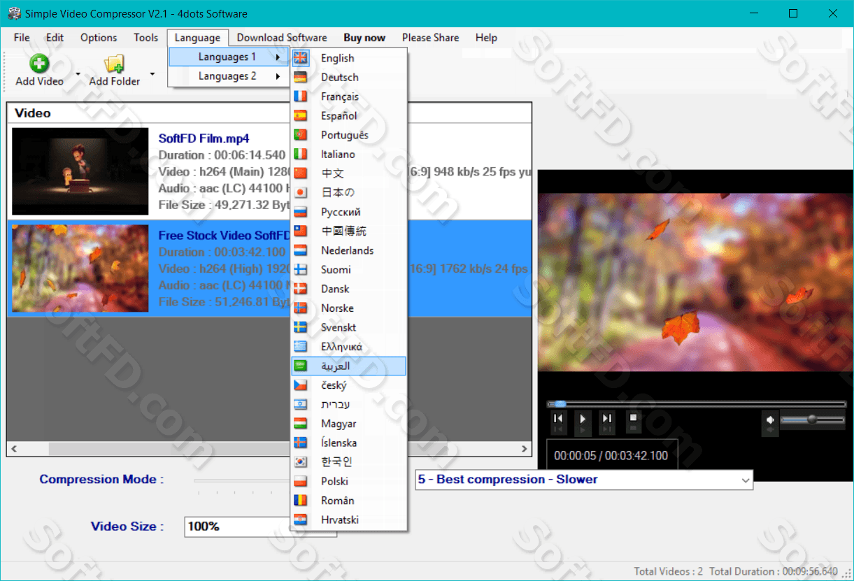Open the Edit menu
The height and width of the screenshot is (581, 854).
[x=55, y=38]
